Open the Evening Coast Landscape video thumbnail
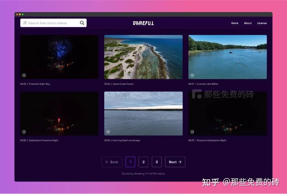This screenshot has width=287, height=194. pyautogui.click(x=143, y=113)
